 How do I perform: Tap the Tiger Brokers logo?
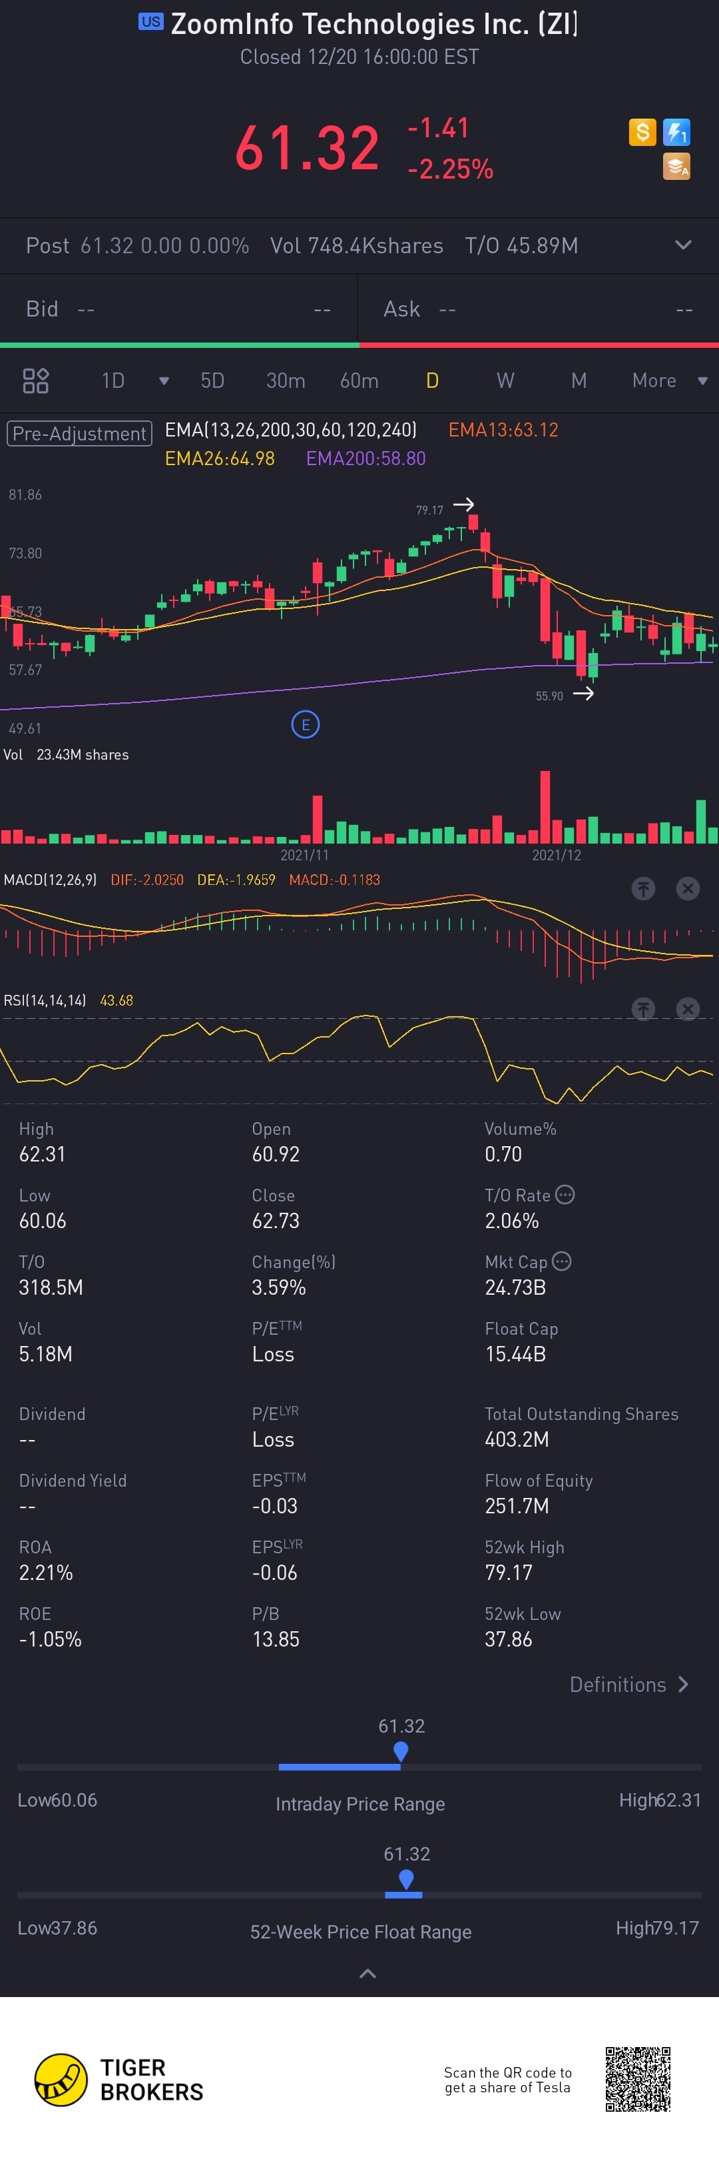119,2080
